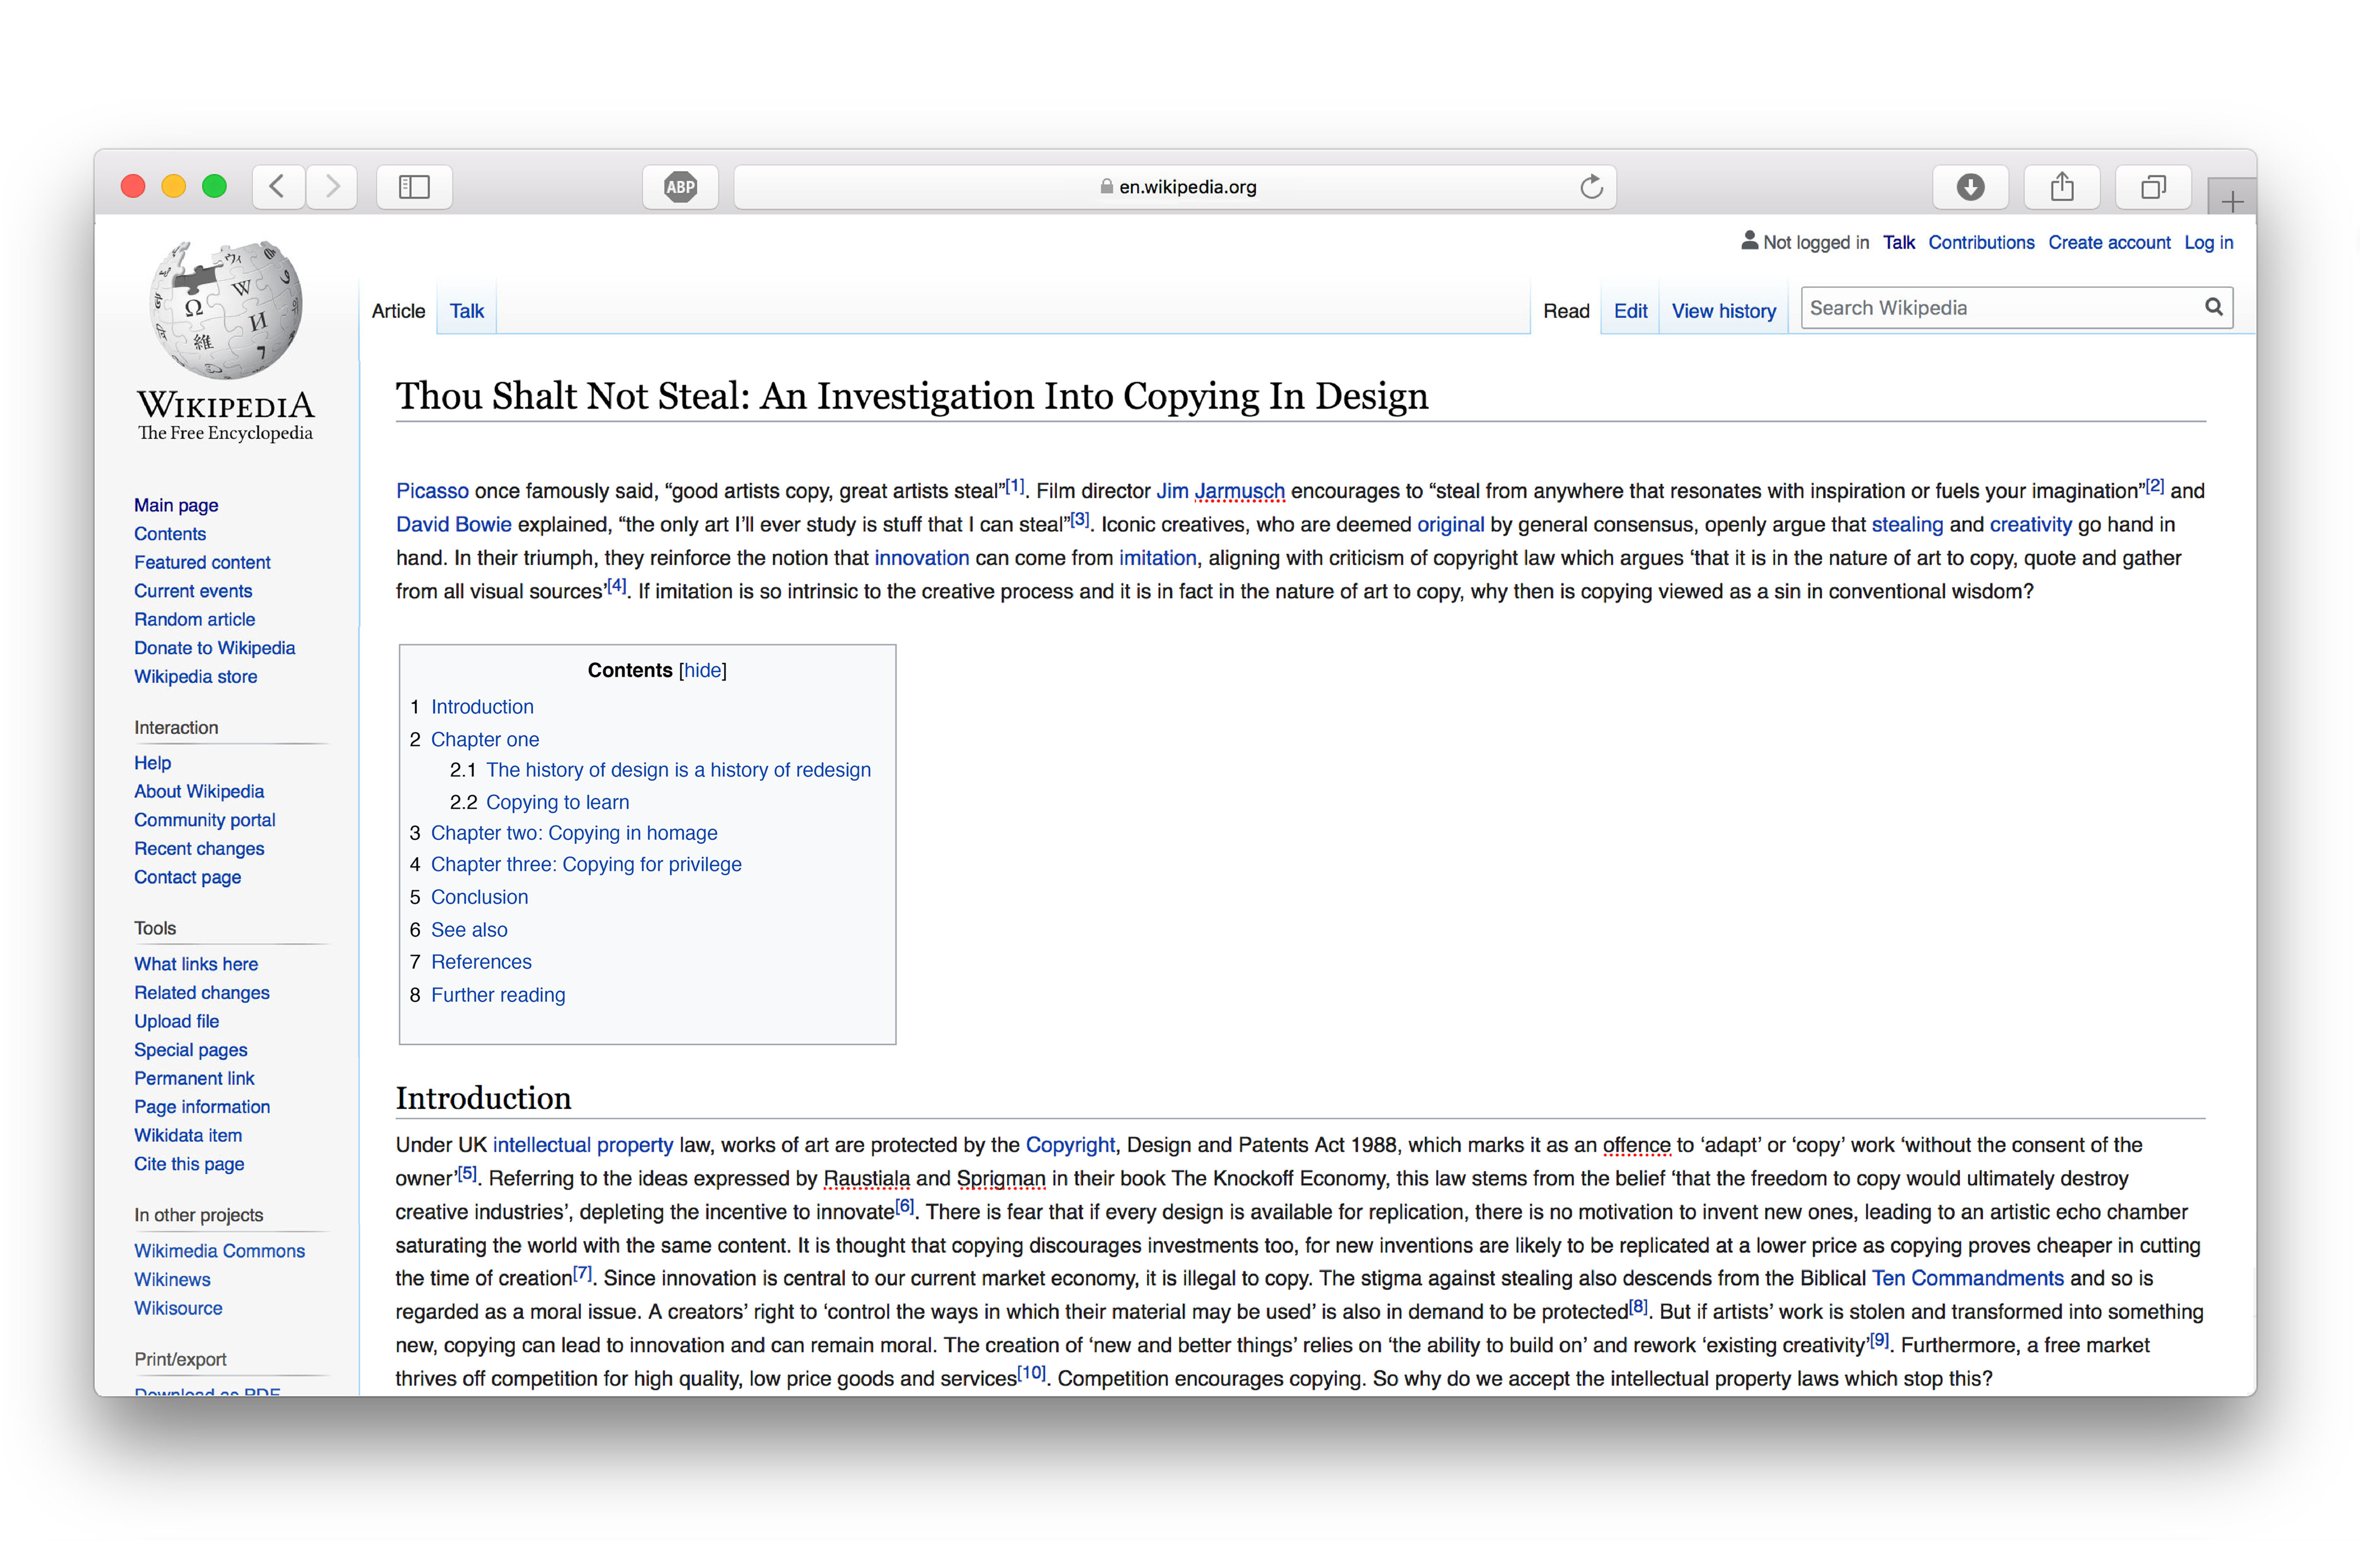Open Current events link
Screen dimensions: 2360x1568
click(x=193, y=591)
